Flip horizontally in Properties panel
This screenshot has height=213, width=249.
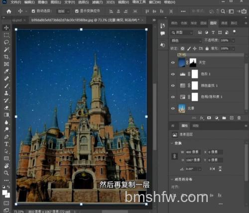click(212, 169)
